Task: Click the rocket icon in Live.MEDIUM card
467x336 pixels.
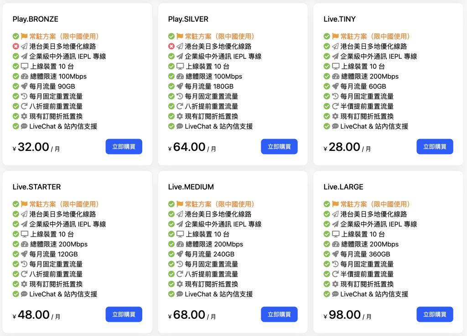Action: coord(180,254)
